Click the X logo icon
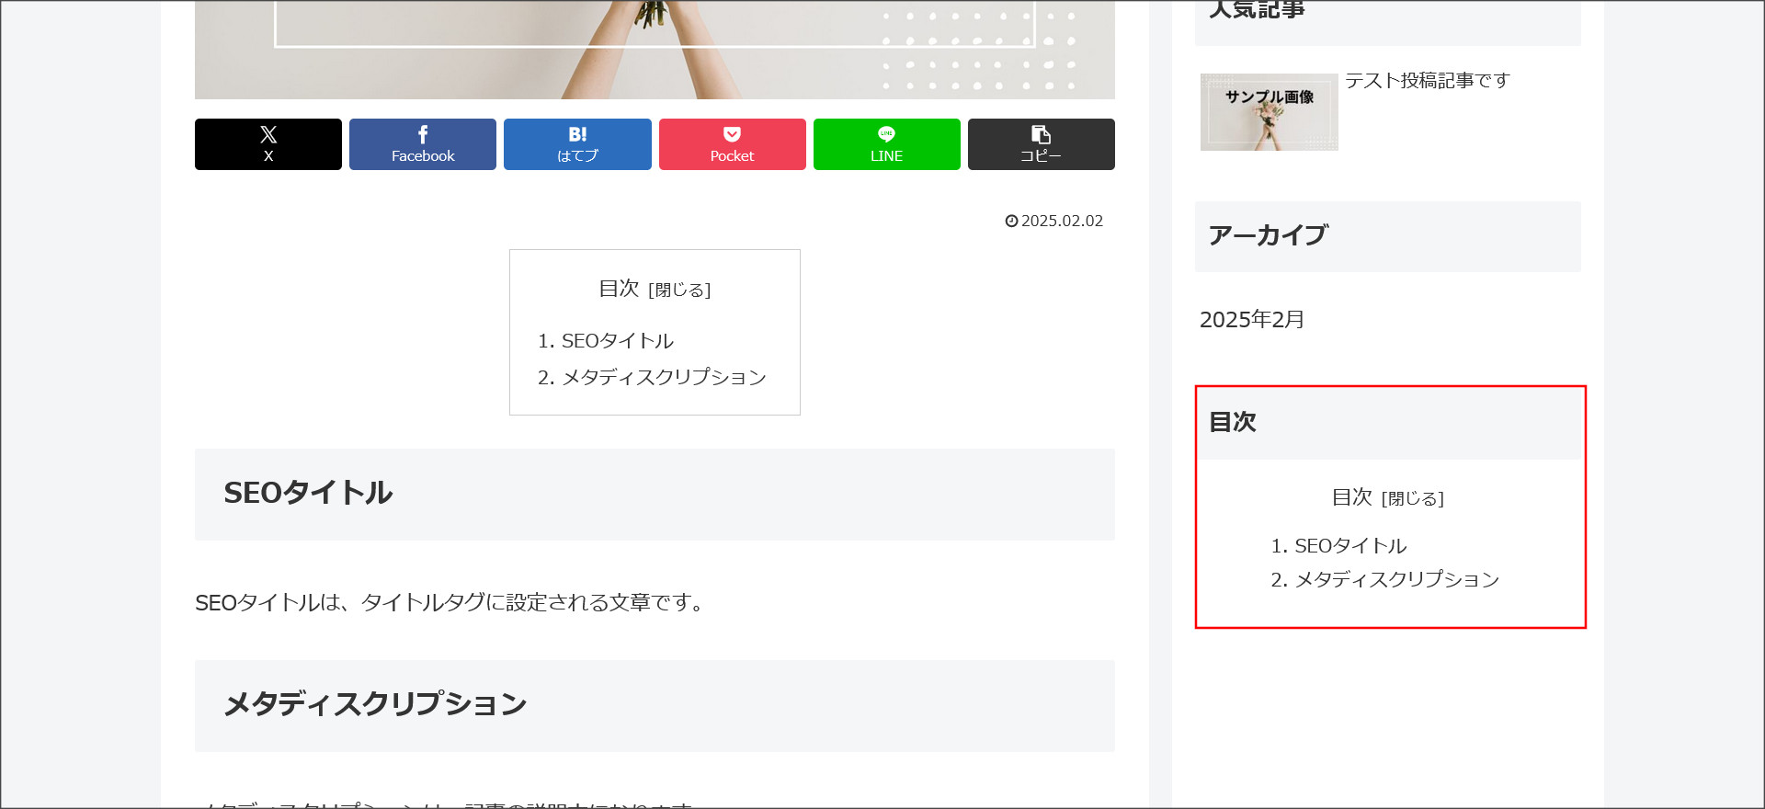This screenshot has width=1765, height=809. click(268, 134)
